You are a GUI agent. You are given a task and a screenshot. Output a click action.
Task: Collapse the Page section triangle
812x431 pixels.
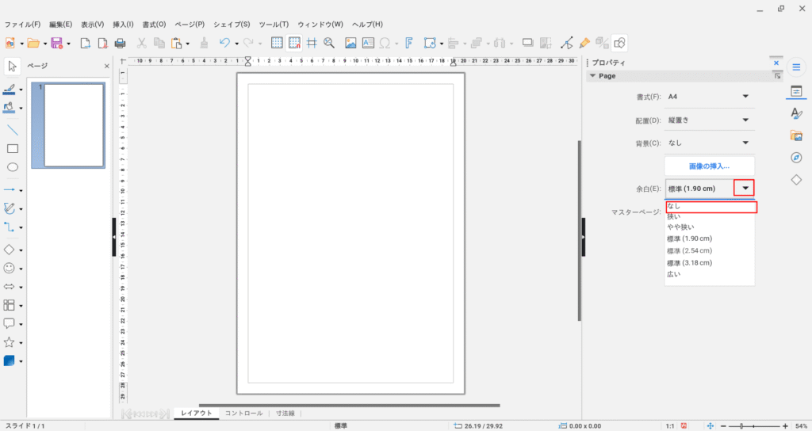pos(593,76)
